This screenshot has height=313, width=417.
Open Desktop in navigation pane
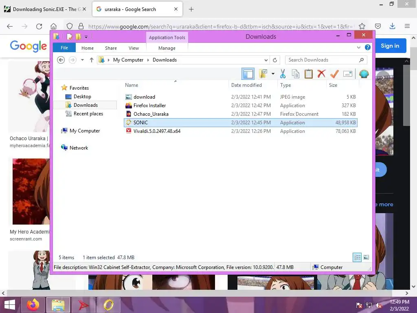pos(82,96)
